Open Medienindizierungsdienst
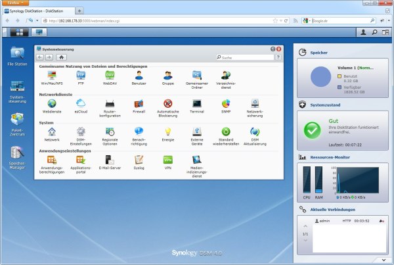 tap(197, 166)
